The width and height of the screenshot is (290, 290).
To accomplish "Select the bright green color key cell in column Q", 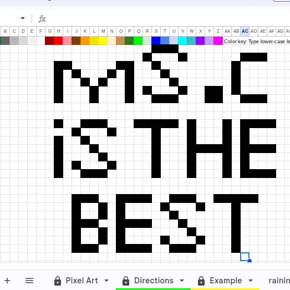I will pos(138,41).
